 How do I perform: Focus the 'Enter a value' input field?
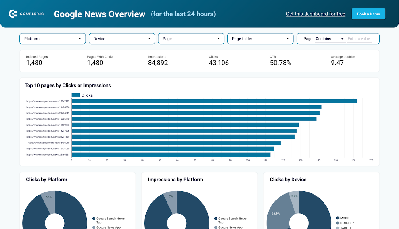click(359, 39)
